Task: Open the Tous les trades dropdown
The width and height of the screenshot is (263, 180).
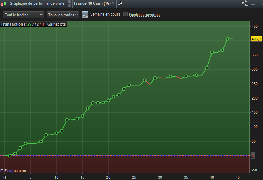Action: pyautogui.click(x=63, y=15)
